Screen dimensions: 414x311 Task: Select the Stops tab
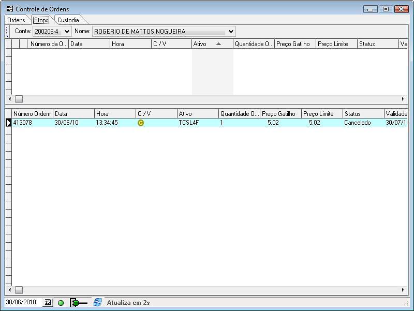pyautogui.click(x=41, y=20)
